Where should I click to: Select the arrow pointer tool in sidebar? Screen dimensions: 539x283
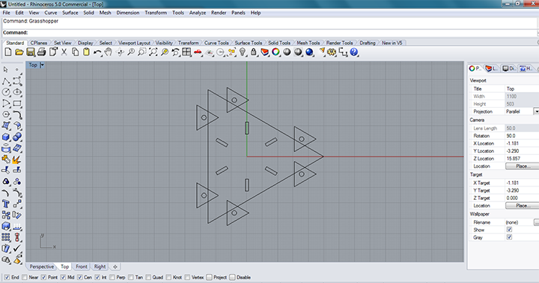click(x=6, y=70)
